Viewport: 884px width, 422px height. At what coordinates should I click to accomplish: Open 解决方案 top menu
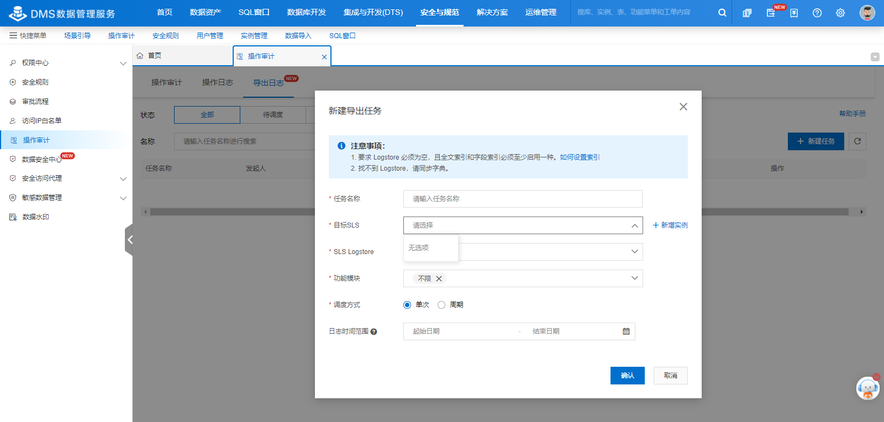click(x=492, y=13)
